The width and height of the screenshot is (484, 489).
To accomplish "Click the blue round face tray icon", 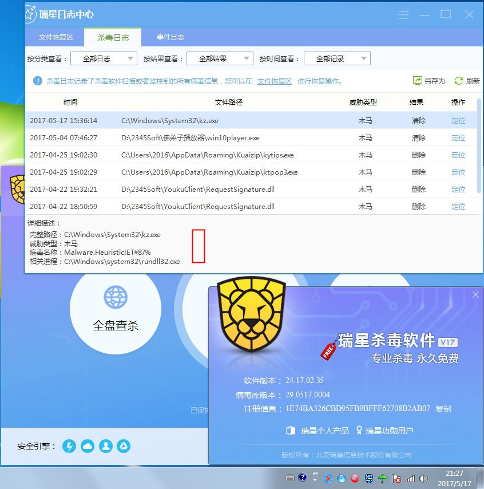I will (x=342, y=478).
